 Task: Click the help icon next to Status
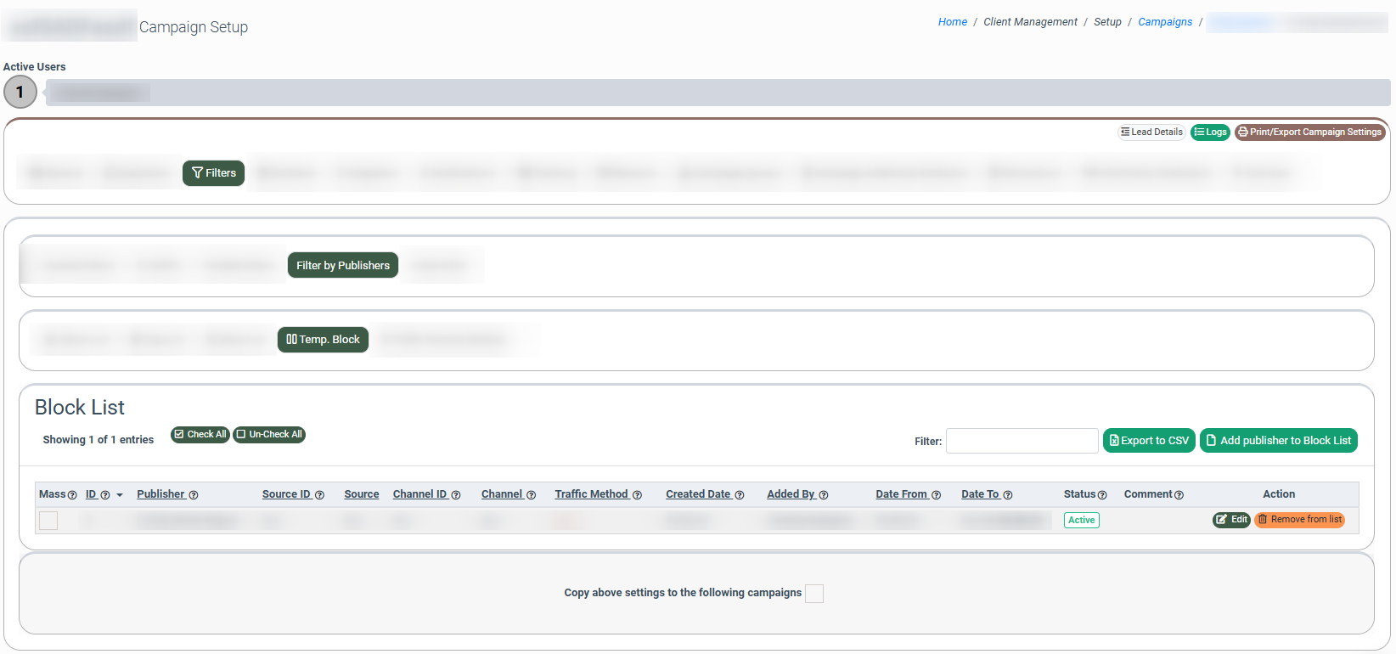(1102, 495)
